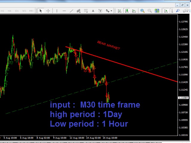Select the Cursor arrow tool
191x143 pixels.
point(41,11)
